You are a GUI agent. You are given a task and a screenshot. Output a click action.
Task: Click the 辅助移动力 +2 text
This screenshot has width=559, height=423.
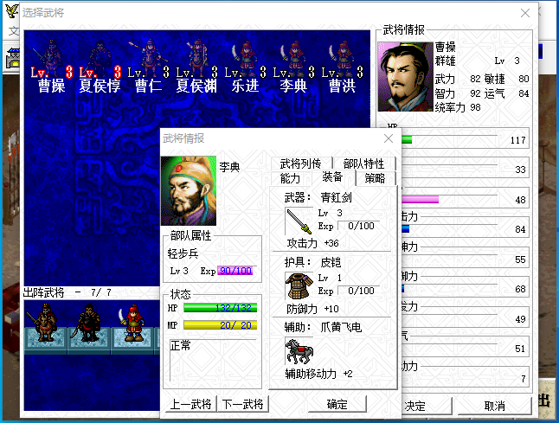pos(318,374)
